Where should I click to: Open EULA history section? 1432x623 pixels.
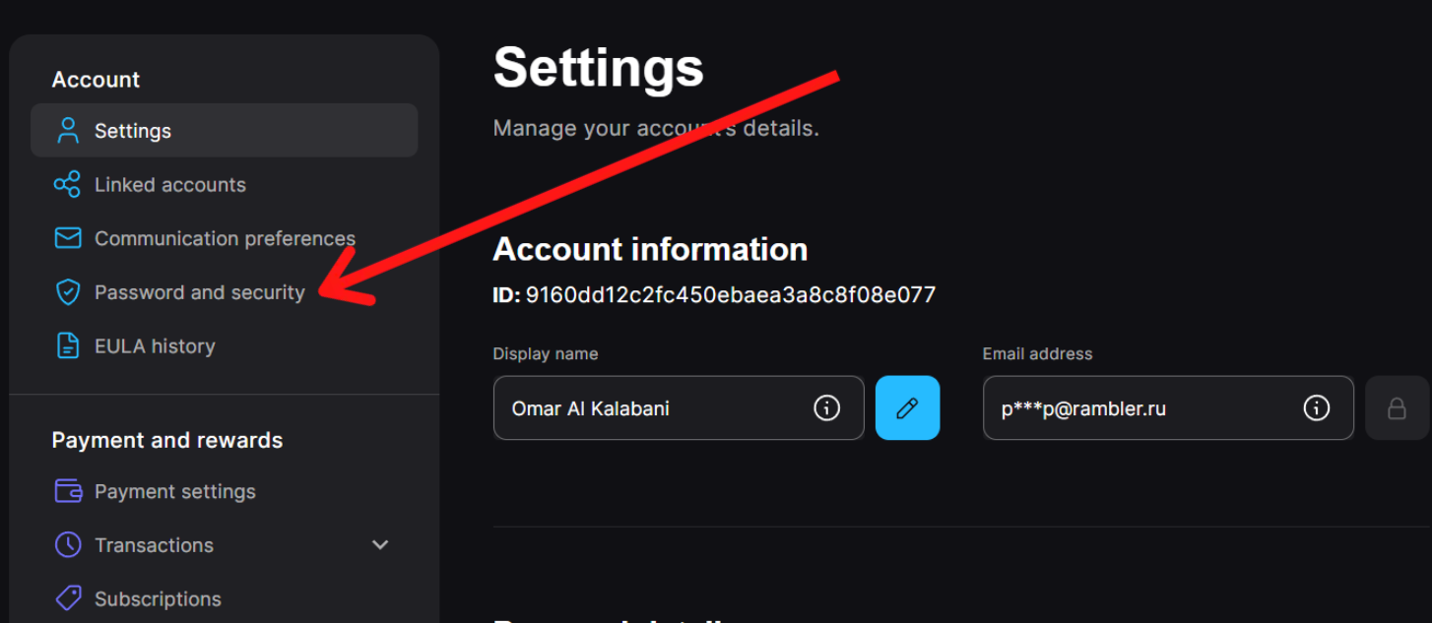[x=155, y=346]
